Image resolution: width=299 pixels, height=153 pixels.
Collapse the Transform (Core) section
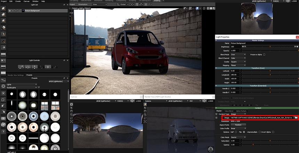(x=216, y=68)
